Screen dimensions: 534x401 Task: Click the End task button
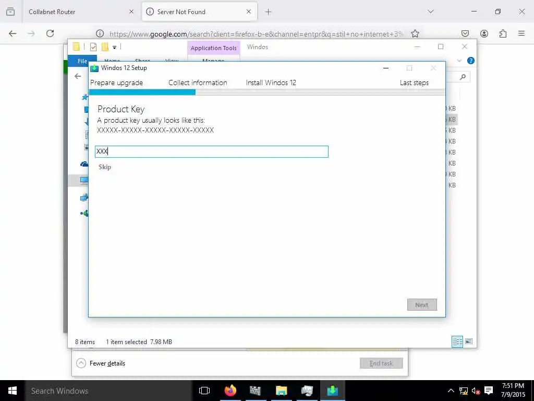tap(381, 363)
